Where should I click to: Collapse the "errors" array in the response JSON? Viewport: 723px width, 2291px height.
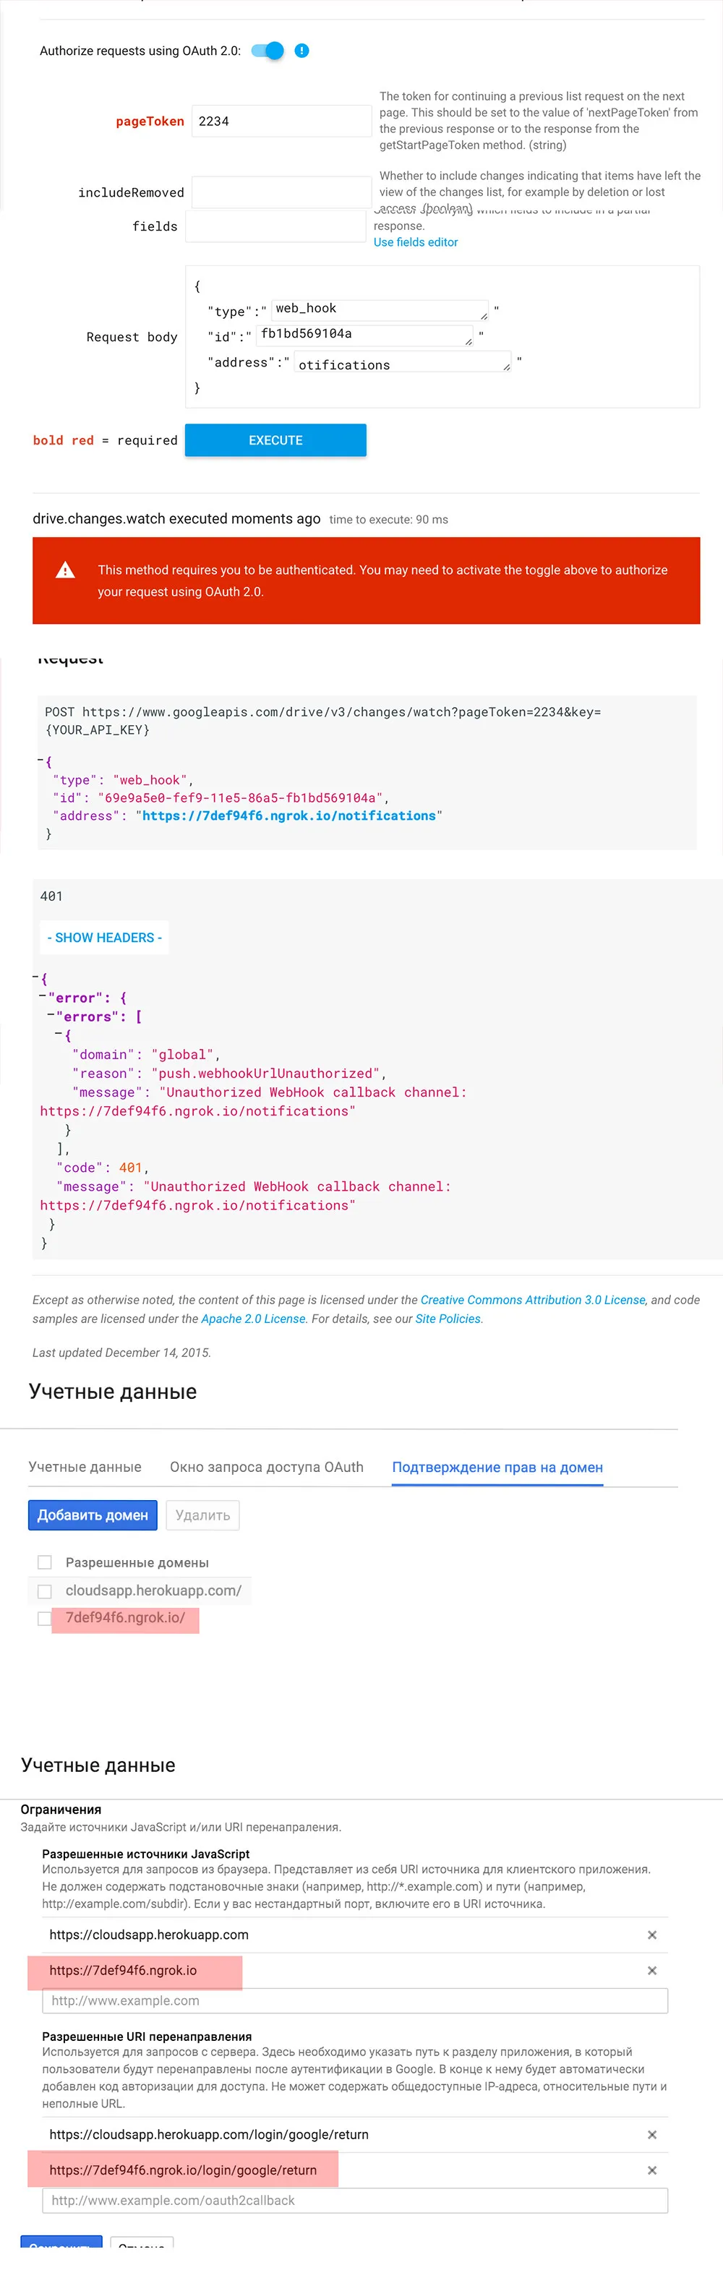[x=51, y=1015]
